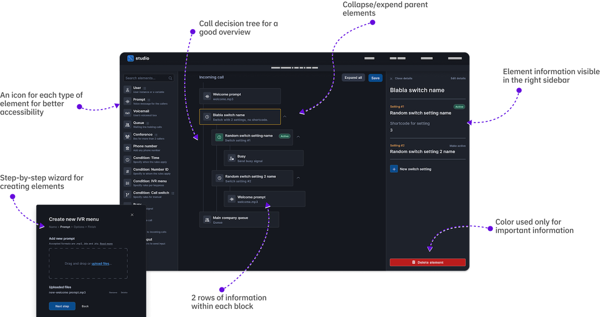This screenshot has width=601, height=317.
Task: Collapse the Blabla switch name node
Action: tap(284, 116)
